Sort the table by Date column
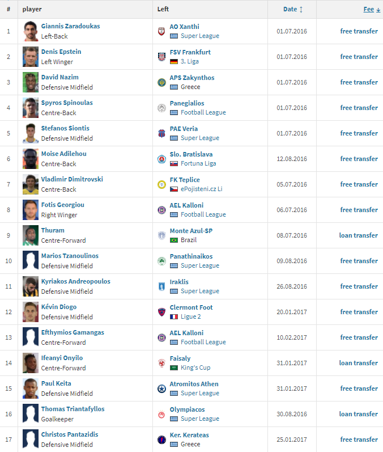Viewport: 383px width, 452px height. pos(290,9)
